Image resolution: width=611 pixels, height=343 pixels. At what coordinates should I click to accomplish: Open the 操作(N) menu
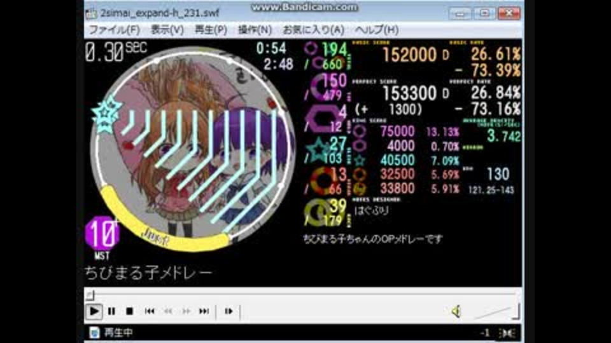(x=255, y=30)
